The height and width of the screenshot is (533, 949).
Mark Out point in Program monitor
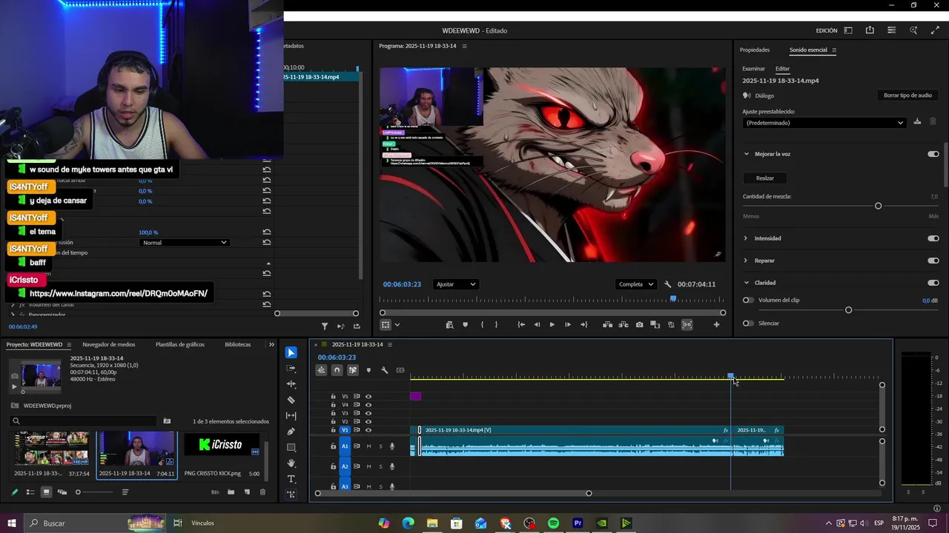click(x=496, y=324)
